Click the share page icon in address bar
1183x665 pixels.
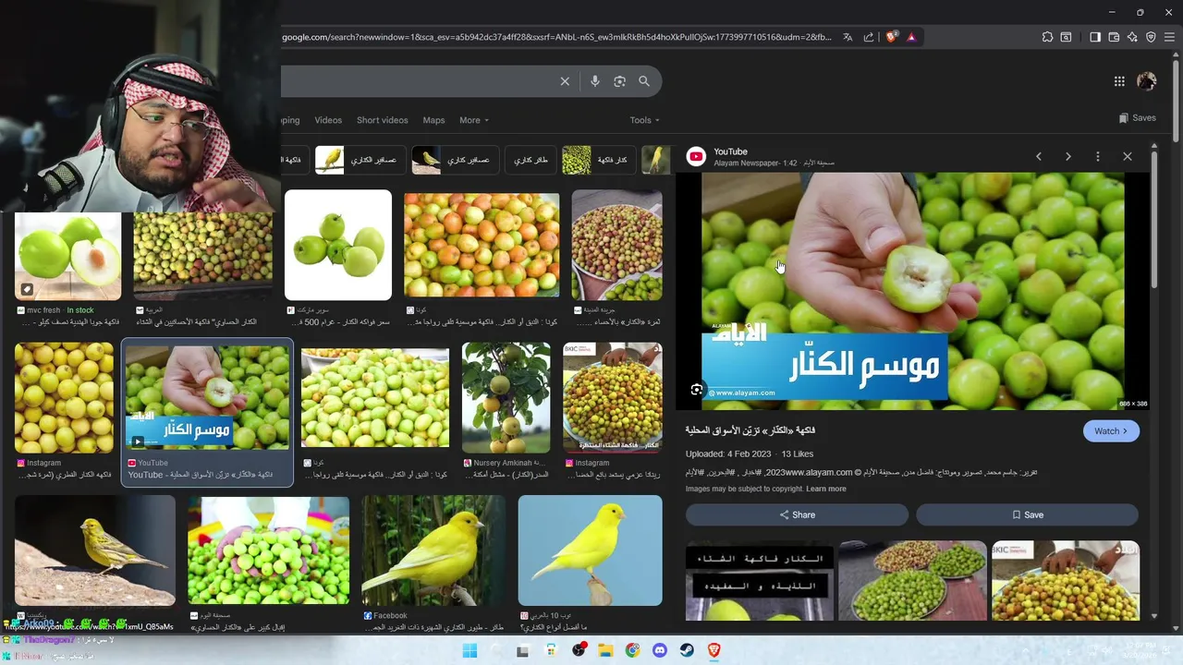(869, 37)
